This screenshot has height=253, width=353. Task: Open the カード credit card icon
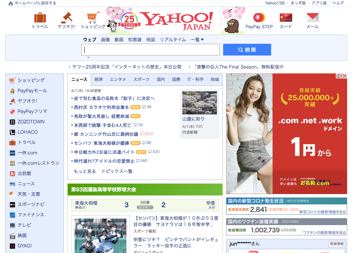(286, 18)
